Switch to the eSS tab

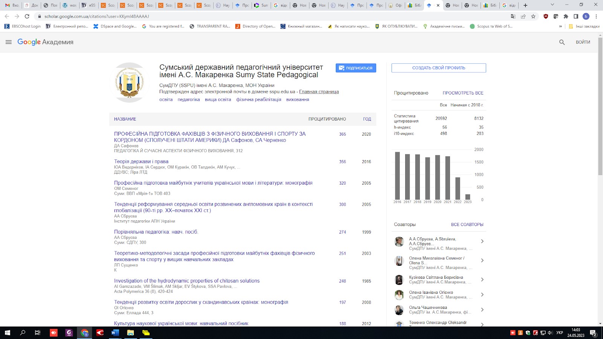point(89,5)
